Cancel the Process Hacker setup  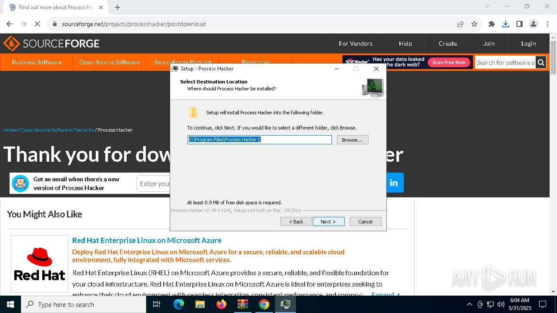pos(366,222)
